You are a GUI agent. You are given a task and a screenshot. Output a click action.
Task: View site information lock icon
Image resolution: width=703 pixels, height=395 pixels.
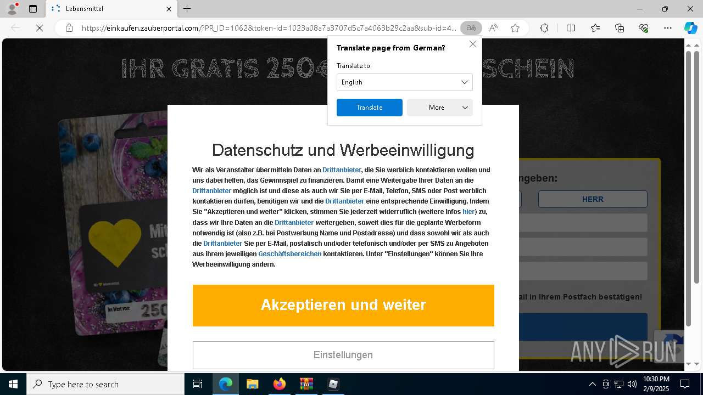(69, 28)
